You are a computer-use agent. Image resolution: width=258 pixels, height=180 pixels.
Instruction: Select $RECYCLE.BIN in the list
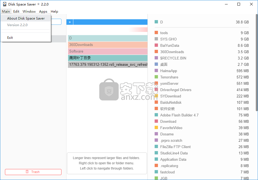tap(173, 58)
